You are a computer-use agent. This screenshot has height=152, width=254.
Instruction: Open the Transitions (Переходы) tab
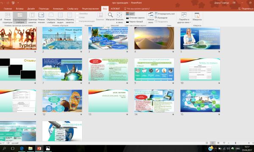pos(44,8)
